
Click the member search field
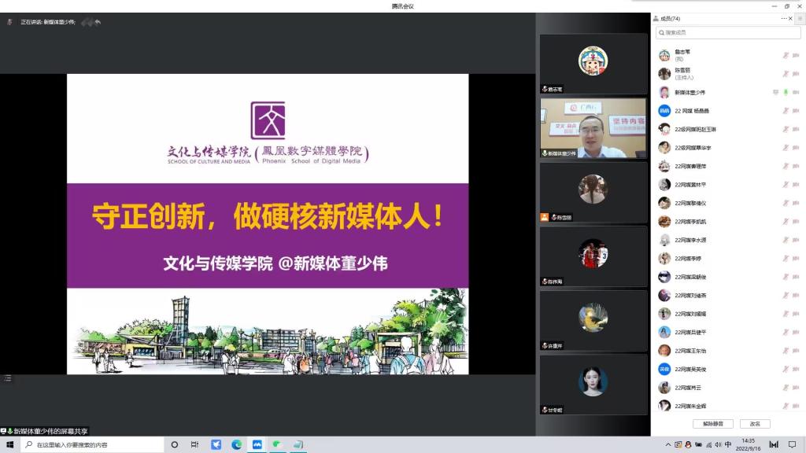pyautogui.click(x=728, y=32)
